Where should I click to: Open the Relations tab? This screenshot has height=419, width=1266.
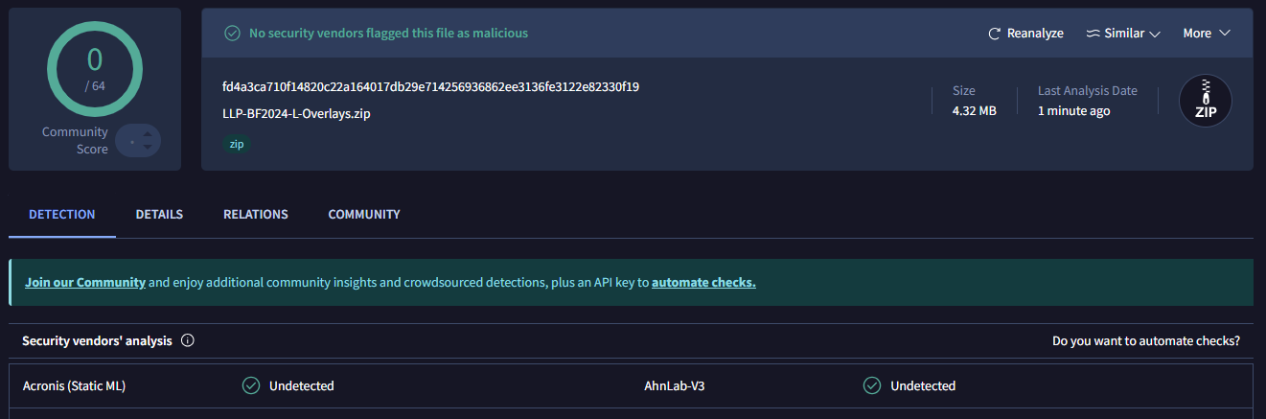click(256, 214)
